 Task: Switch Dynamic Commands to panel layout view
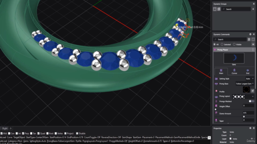pos(253,39)
